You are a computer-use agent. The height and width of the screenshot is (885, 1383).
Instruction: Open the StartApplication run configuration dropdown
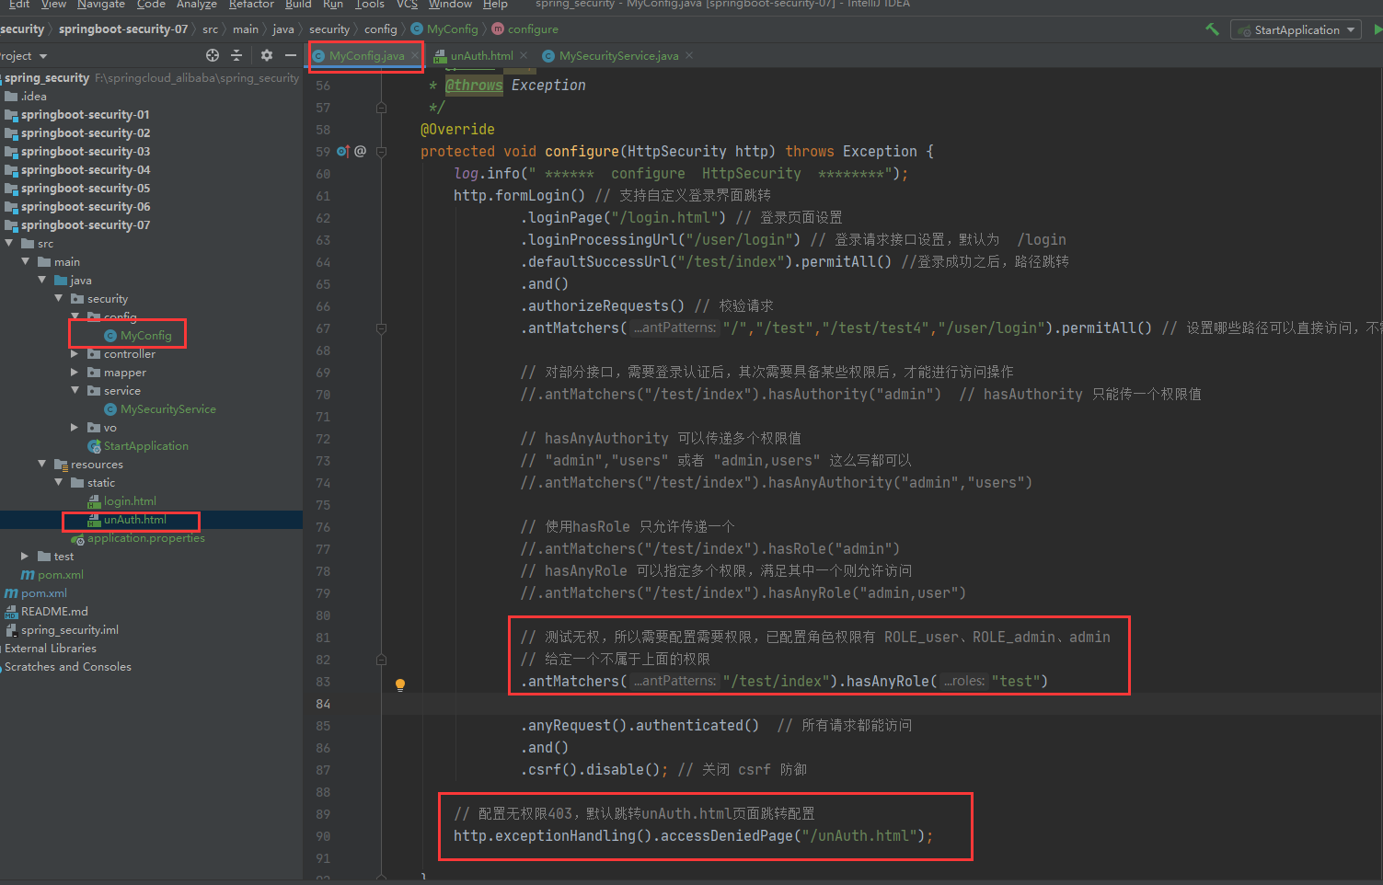[1350, 29]
